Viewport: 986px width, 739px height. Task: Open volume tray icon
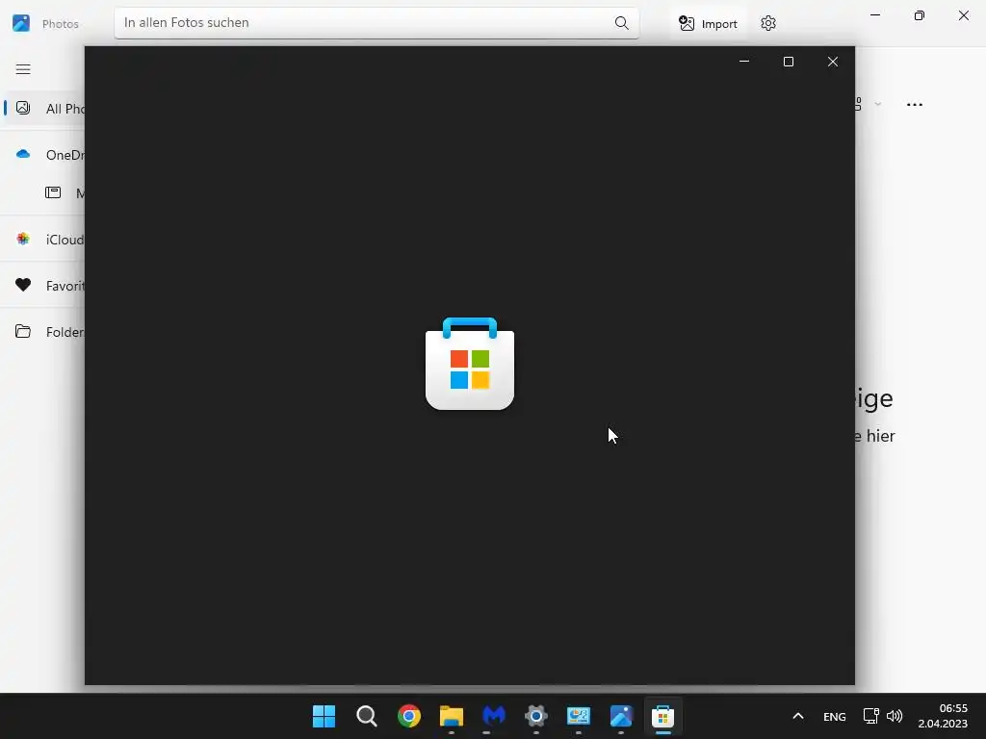895,716
